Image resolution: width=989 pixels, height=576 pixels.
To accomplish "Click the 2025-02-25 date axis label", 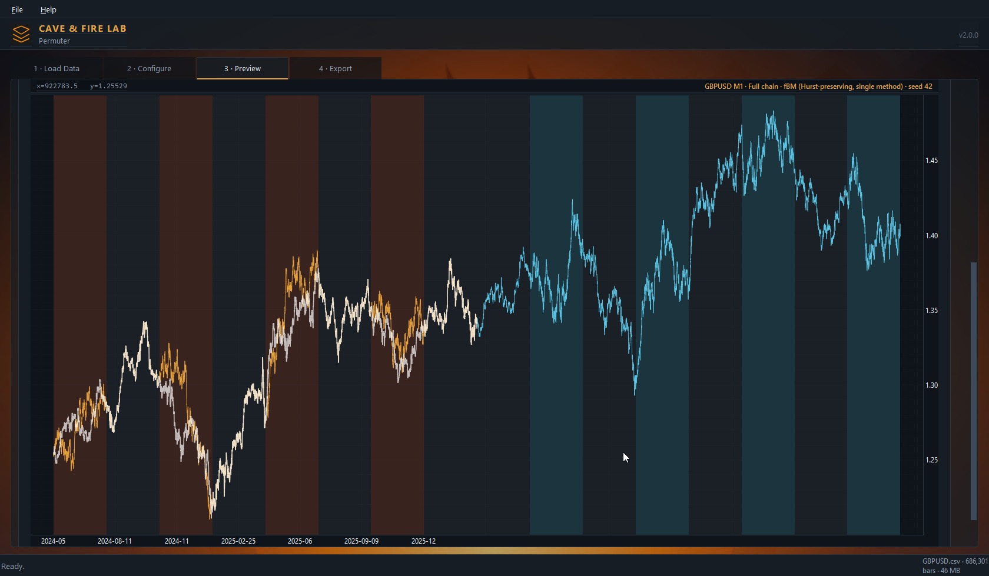I will point(238,541).
